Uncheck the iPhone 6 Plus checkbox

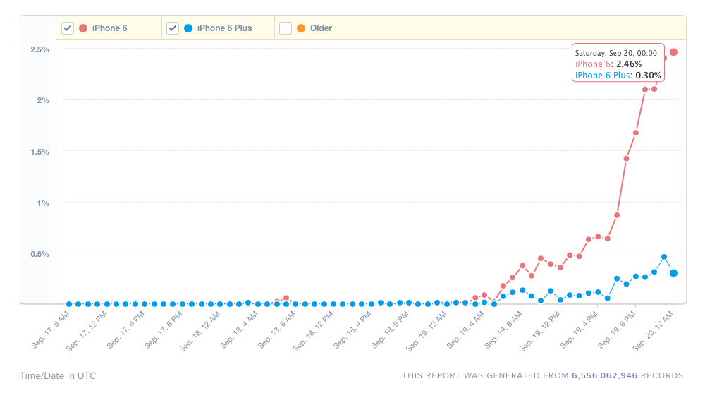click(x=173, y=28)
